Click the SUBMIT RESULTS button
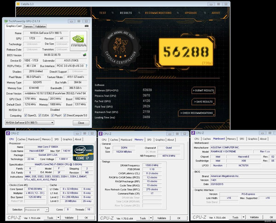The height and width of the screenshot is (223, 276). coord(203,91)
